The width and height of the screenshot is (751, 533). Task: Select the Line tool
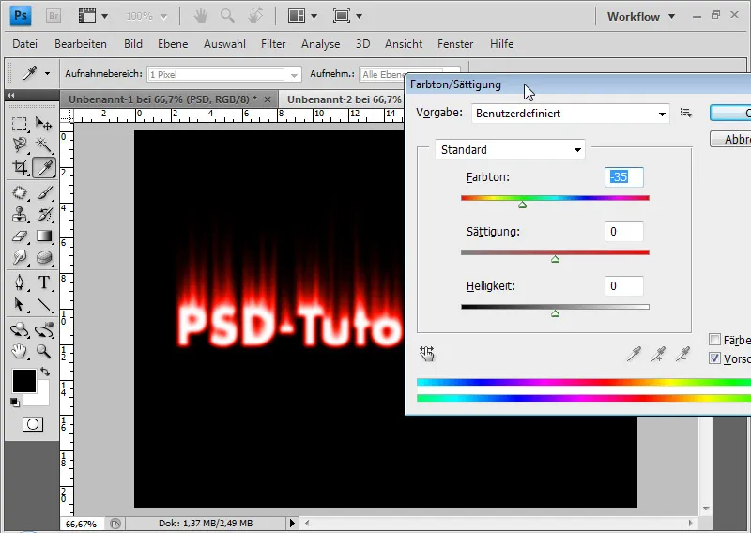point(44,305)
